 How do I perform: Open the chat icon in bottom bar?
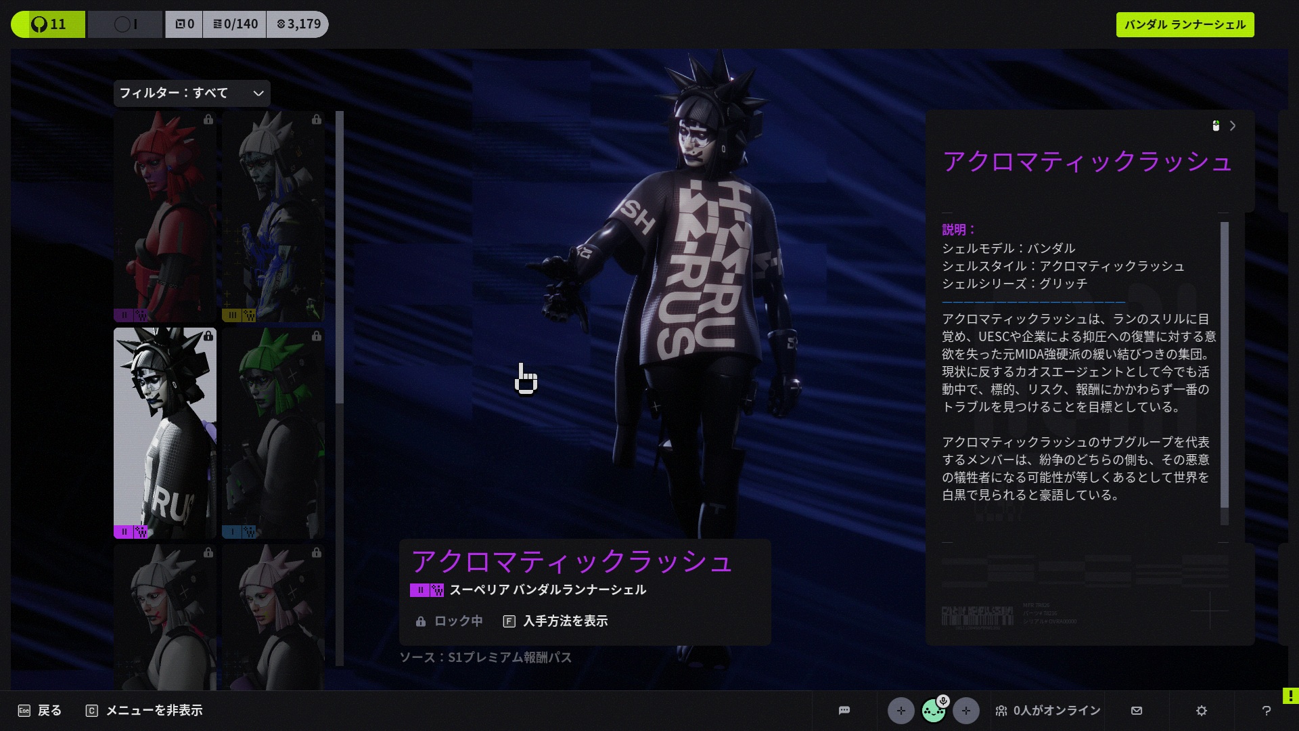[x=844, y=710]
